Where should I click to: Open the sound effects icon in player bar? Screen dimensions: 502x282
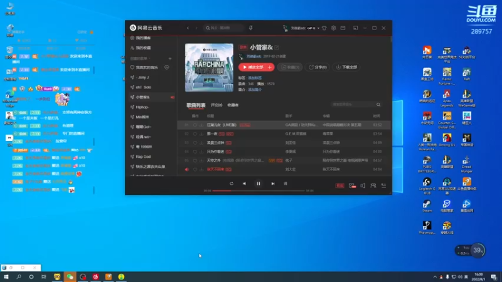[352, 185]
